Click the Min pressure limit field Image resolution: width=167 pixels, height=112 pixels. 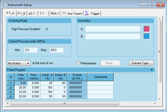tap(31, 50)
